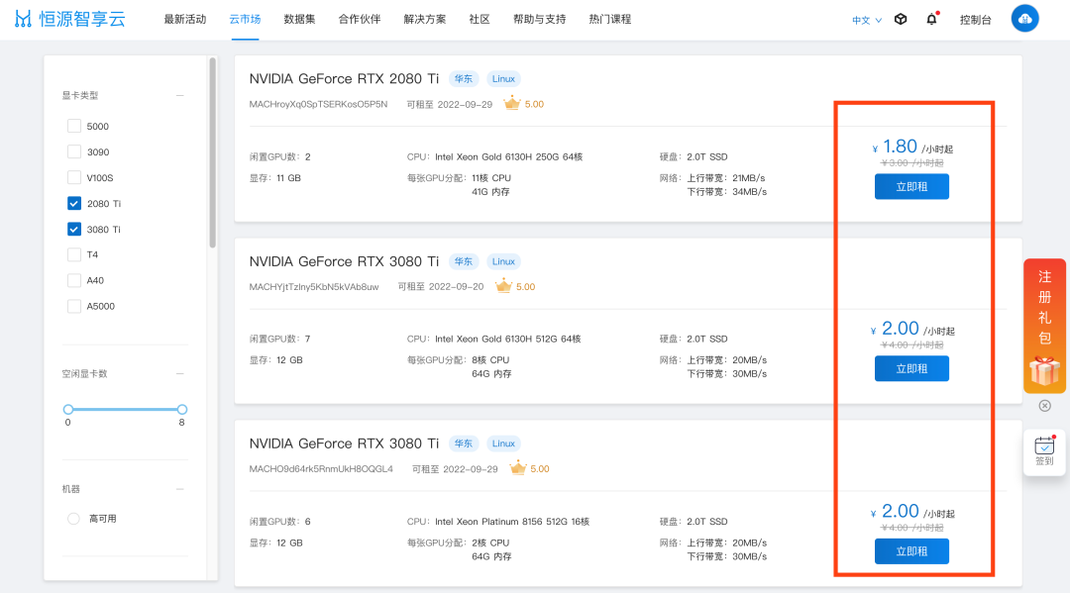Close the gift banner with X icon

1045,406
